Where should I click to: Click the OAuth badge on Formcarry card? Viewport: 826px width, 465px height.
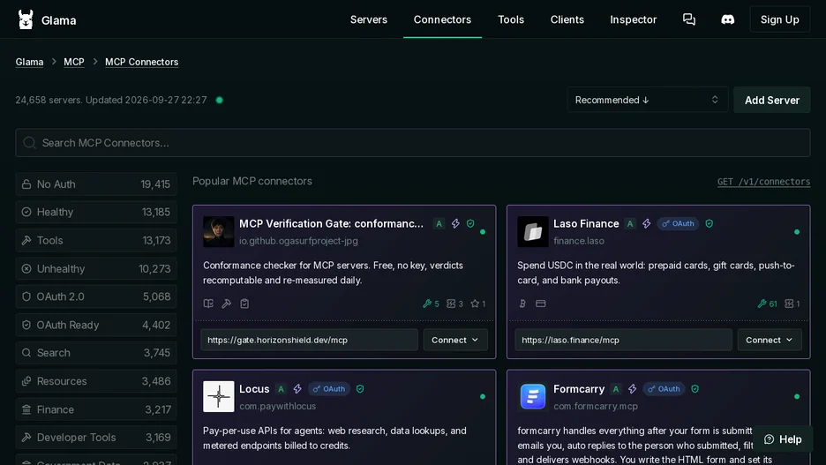(x=664, y=388)
